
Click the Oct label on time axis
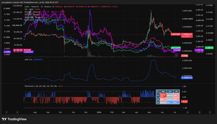pos(61,112)
